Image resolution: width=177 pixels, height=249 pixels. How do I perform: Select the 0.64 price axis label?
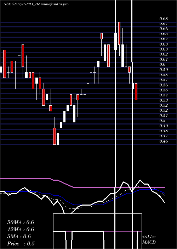pos(164,39)
